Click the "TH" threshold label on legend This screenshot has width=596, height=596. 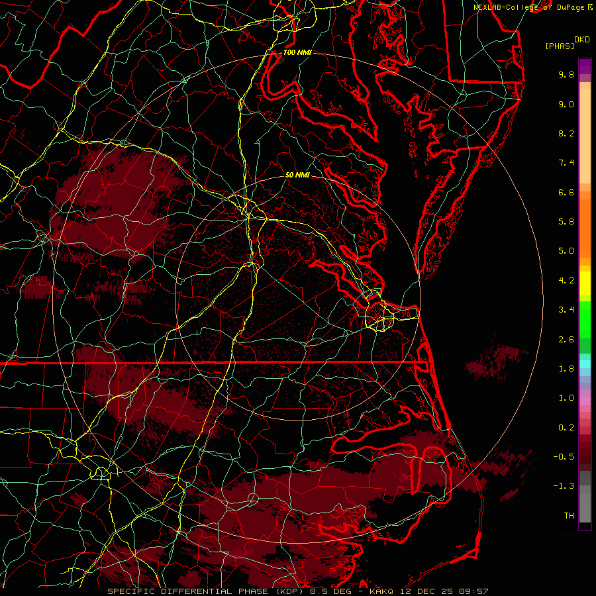click(569, 516)
